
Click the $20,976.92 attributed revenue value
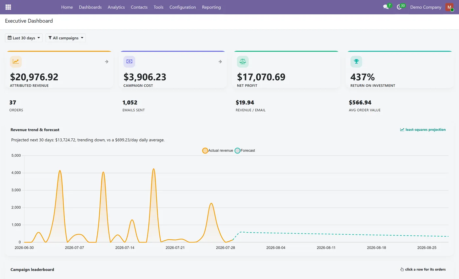[x=34, y=77]
